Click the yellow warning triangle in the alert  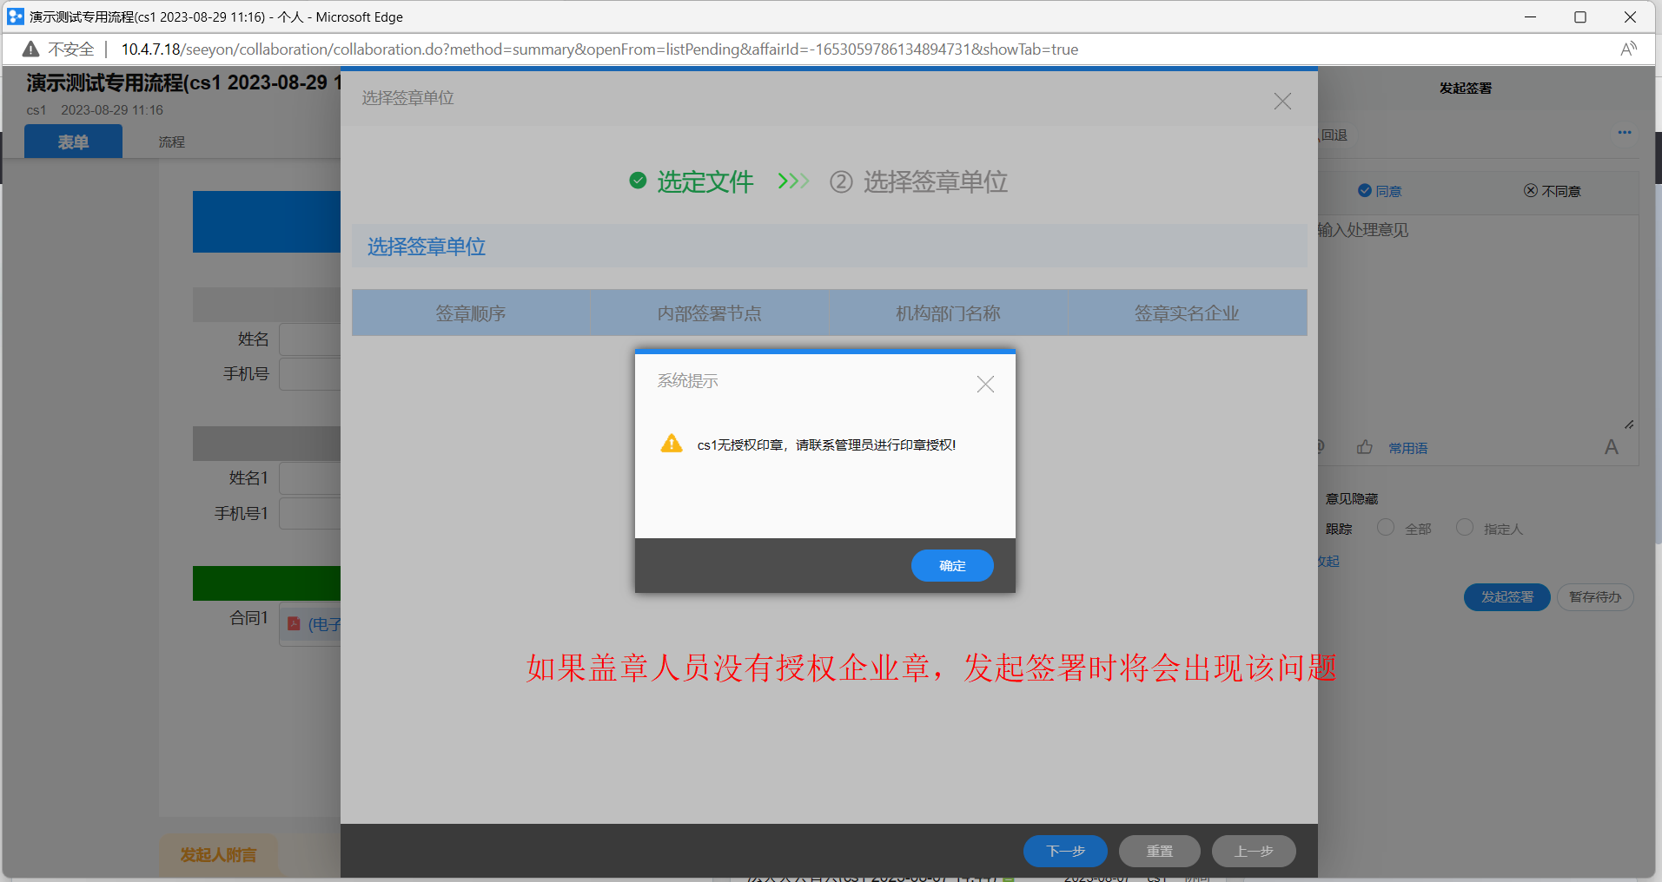[x=672, y=444]
